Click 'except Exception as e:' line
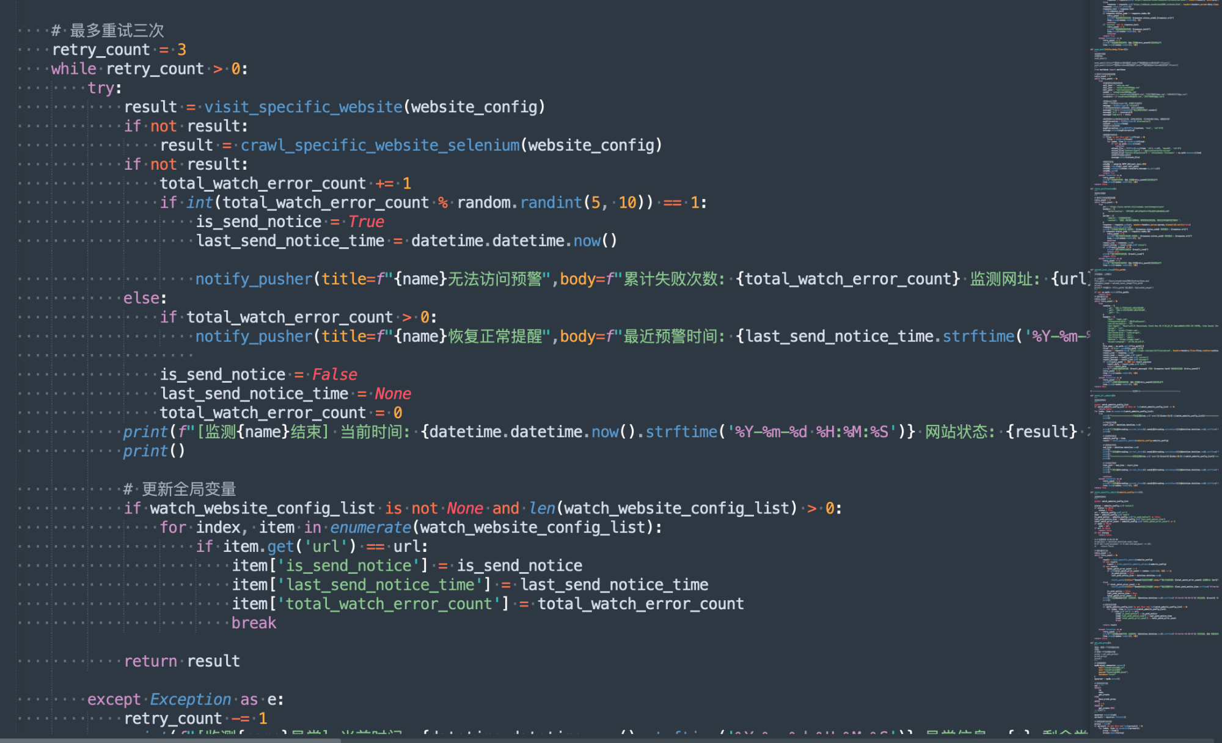Viewport: 1222px width, 743px height. [185, 700]
